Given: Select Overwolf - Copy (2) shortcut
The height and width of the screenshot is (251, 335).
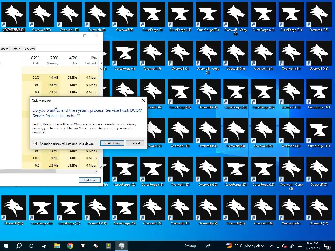Looking at the screenshot, I should pyautogui.click(x=291, y=174).
